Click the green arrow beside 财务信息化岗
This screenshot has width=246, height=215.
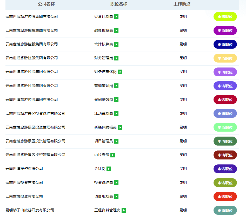(120, 72)
